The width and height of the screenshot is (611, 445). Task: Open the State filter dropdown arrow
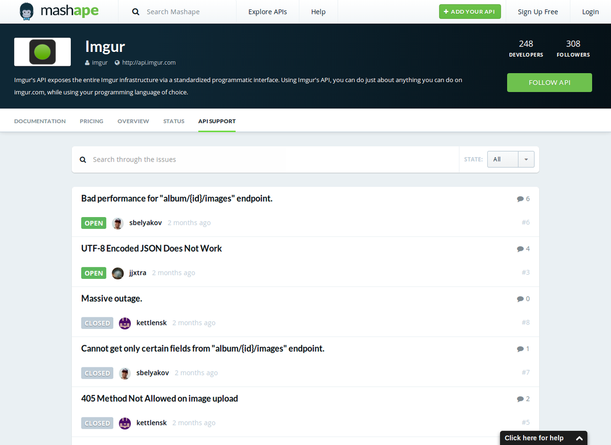click(526, 159)
